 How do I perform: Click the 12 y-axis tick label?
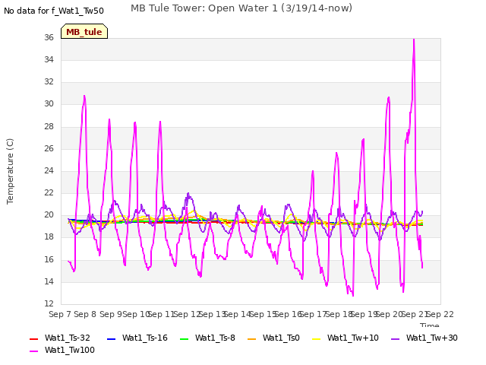click(x=49, y=303)
